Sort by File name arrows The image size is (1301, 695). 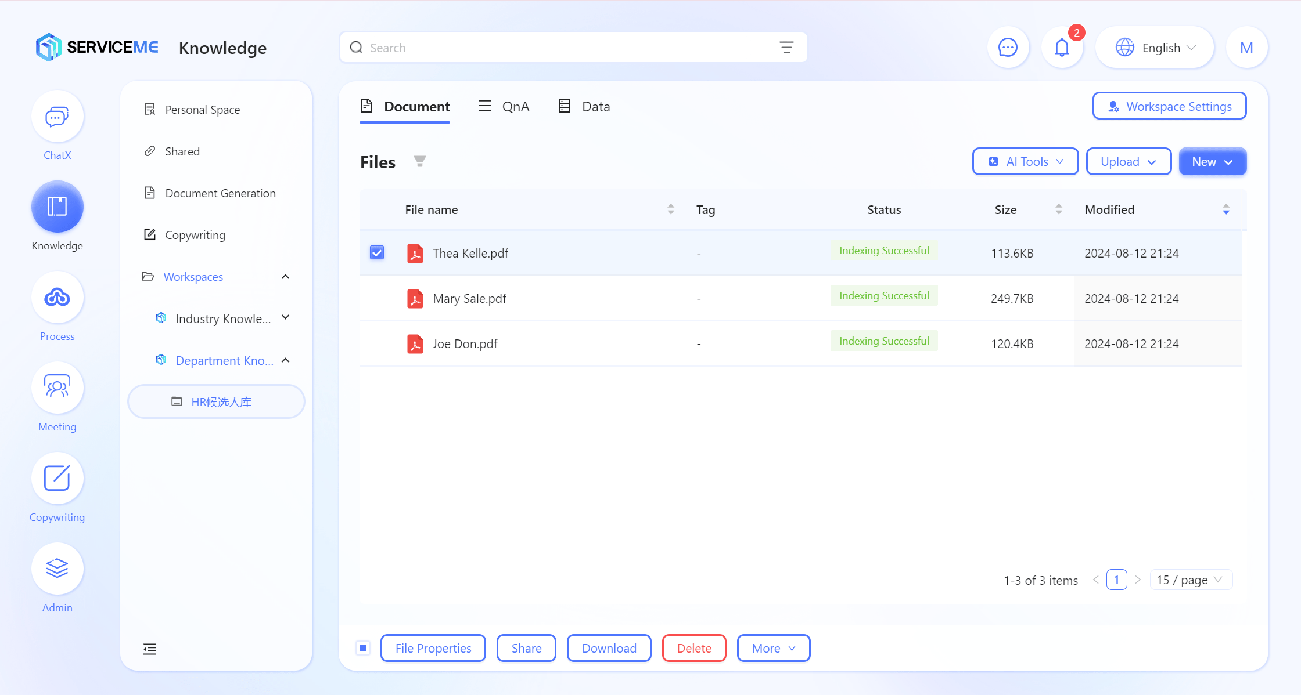671,209
